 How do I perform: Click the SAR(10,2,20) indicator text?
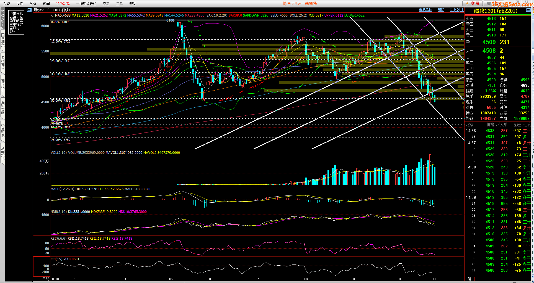tap(217, 15)
